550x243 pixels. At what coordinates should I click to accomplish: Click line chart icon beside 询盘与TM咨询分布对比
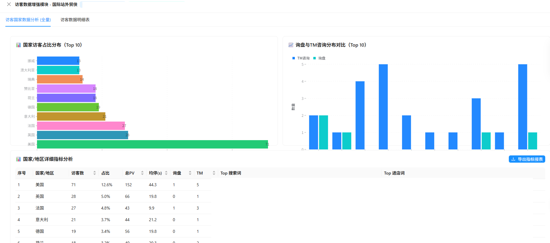tap(291, 45)
